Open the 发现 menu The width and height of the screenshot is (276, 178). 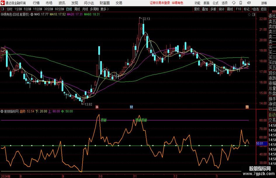[75, 3]
